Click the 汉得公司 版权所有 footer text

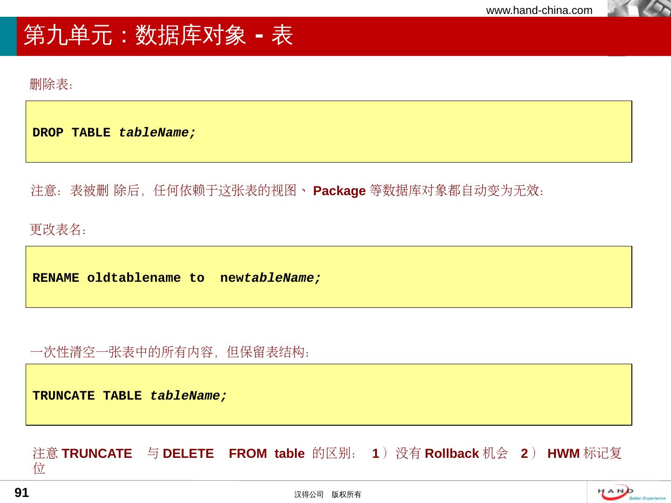[328, 495]
